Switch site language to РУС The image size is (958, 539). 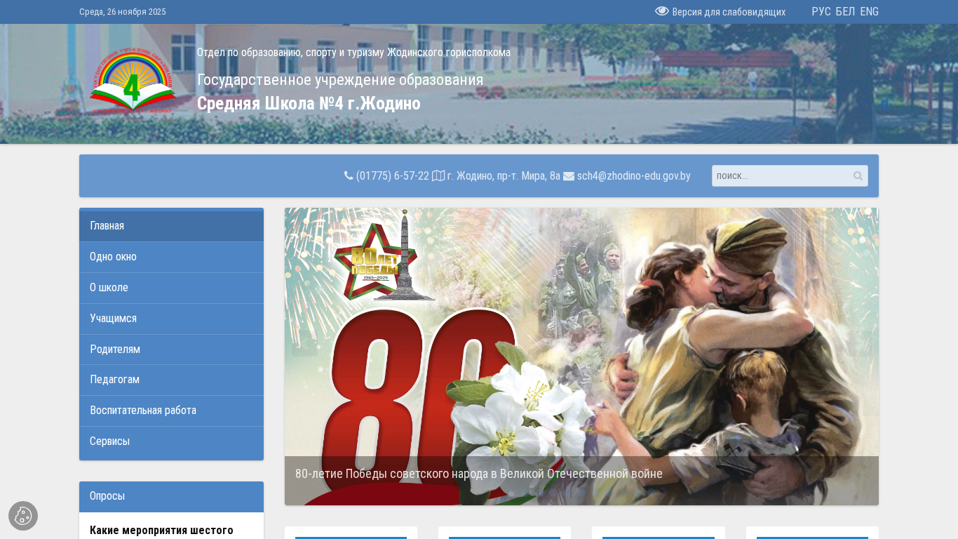pyautogui.click(x=821, y=11)
